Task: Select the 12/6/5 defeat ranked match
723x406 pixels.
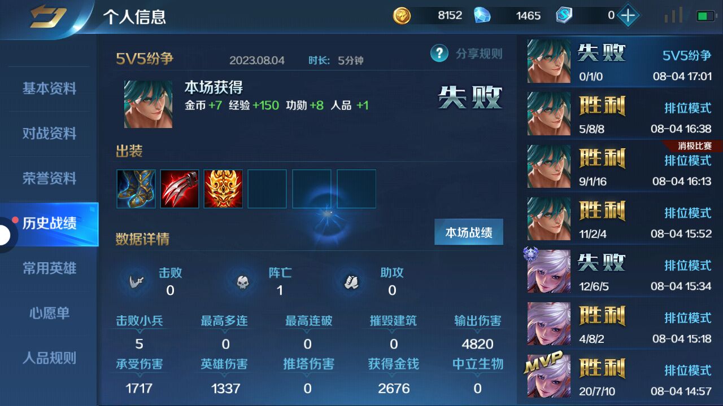Action: 621,271
